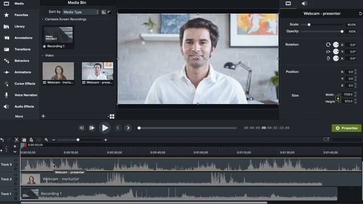The image size is (363, 204).
Task: Click the timeline magnifier zoom icon
Action: pyautogui.click(x=47, y=140)
